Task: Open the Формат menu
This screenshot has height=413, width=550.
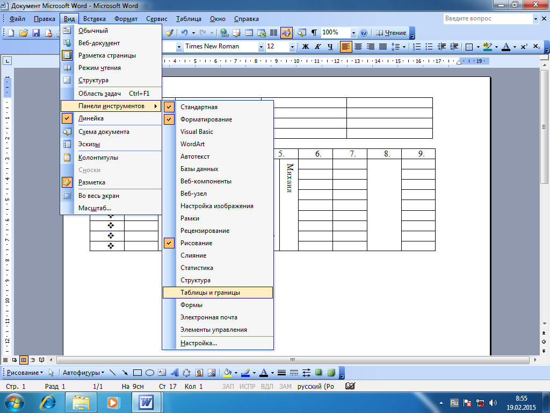Action: [126, 19]
